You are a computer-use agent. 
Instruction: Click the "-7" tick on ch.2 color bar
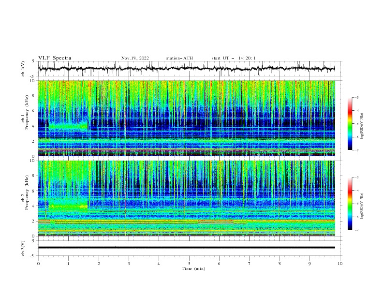click(356, 230)
